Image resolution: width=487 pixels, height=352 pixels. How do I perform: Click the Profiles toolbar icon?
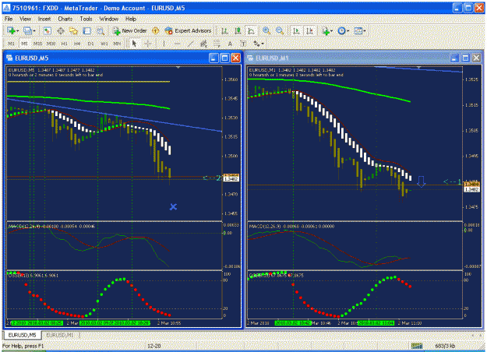pos(27,30)
